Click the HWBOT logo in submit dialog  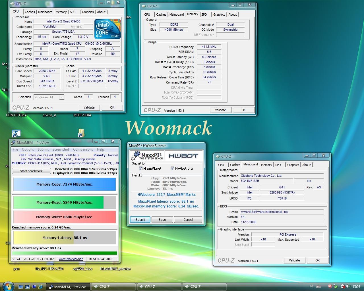[x=183, y=156]
